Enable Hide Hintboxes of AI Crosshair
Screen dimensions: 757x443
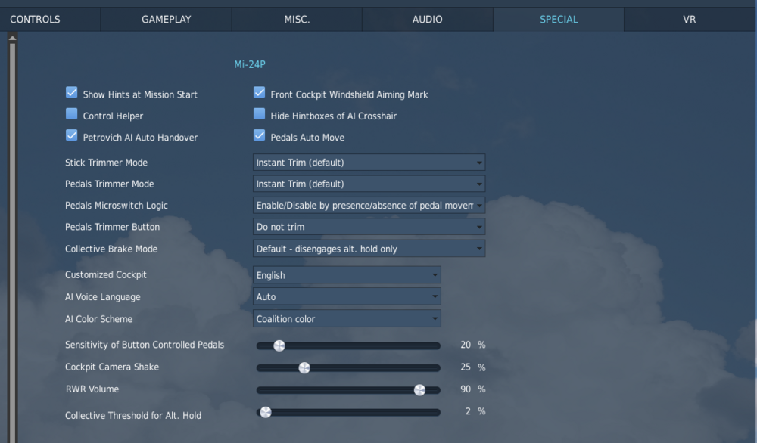(259, 114)
